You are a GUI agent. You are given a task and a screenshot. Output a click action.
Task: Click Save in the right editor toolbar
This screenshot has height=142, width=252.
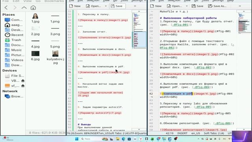click(x=198, y=6)
